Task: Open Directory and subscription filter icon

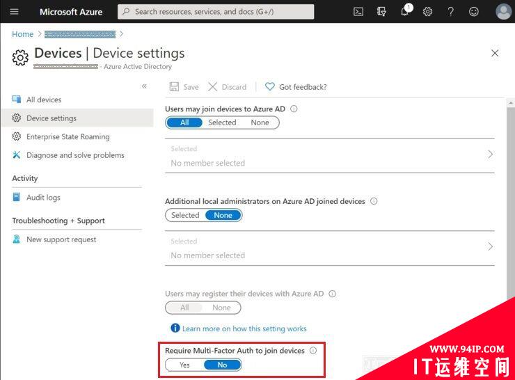Action: click(x=381, y=12)
